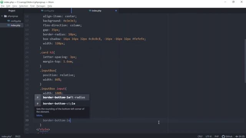The image size is (246, 138).
Task: Click the phpsignup folder icon
Action: click(5, 16)
